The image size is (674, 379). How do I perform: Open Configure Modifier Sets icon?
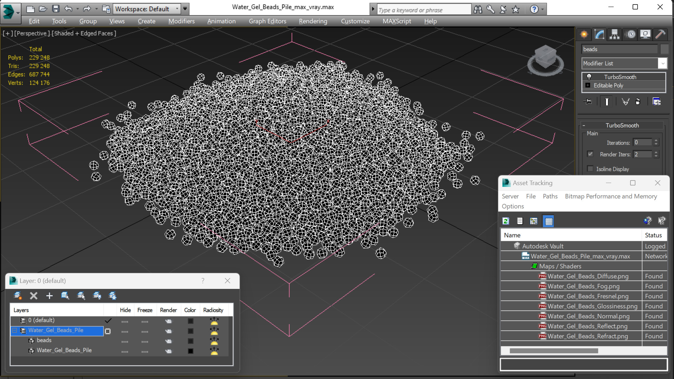pyautogui.click(x=656, y=102)
